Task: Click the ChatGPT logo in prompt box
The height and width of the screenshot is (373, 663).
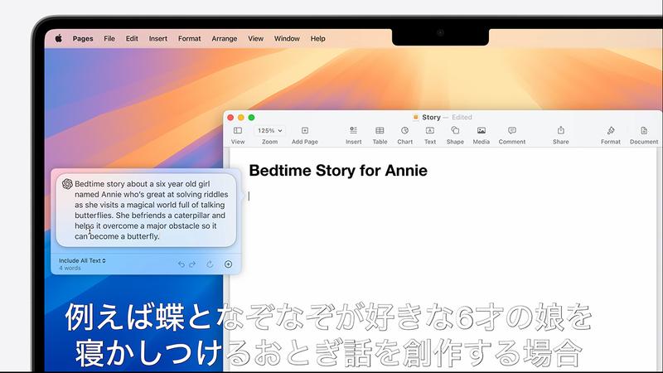Action: 67,183
